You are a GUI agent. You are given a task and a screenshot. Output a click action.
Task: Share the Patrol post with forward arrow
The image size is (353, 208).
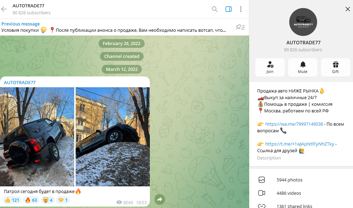[160, 199]
